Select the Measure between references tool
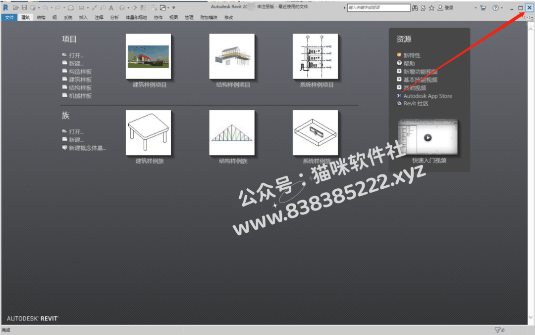The height and width of the screenshot is (335, 535). [x=82, y=7]
